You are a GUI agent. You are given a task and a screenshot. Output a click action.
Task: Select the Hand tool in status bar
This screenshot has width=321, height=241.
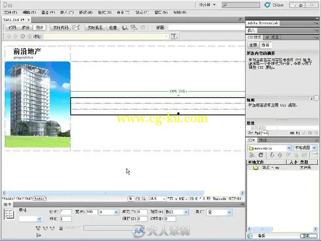pos(137,198)
